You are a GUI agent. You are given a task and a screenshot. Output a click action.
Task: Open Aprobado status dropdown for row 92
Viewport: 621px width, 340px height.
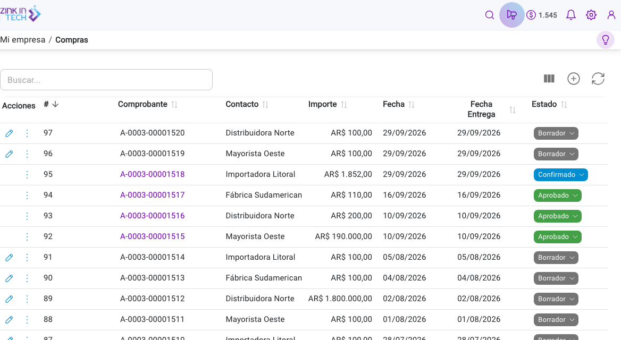558,237
